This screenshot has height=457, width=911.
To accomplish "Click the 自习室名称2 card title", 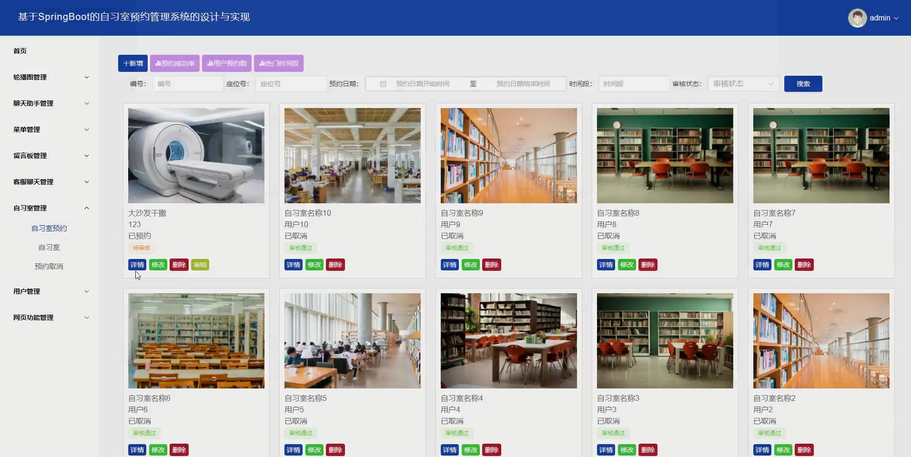I will click(x=774, y=398).
